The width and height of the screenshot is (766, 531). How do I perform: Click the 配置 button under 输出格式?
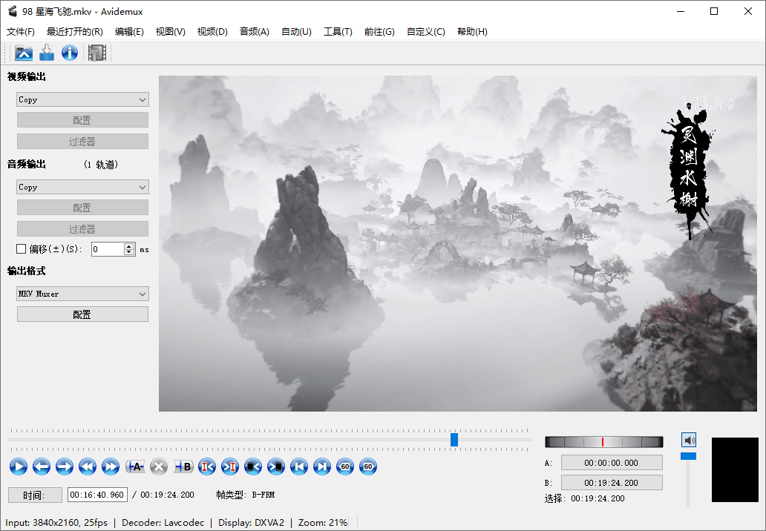tap(82, 314)
